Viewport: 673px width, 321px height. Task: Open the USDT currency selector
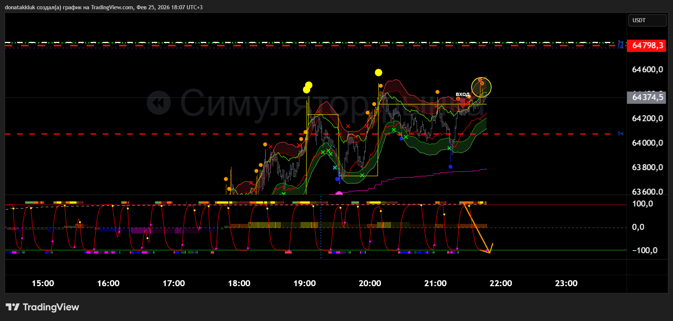pyautogui.click(x=647, y=20)
